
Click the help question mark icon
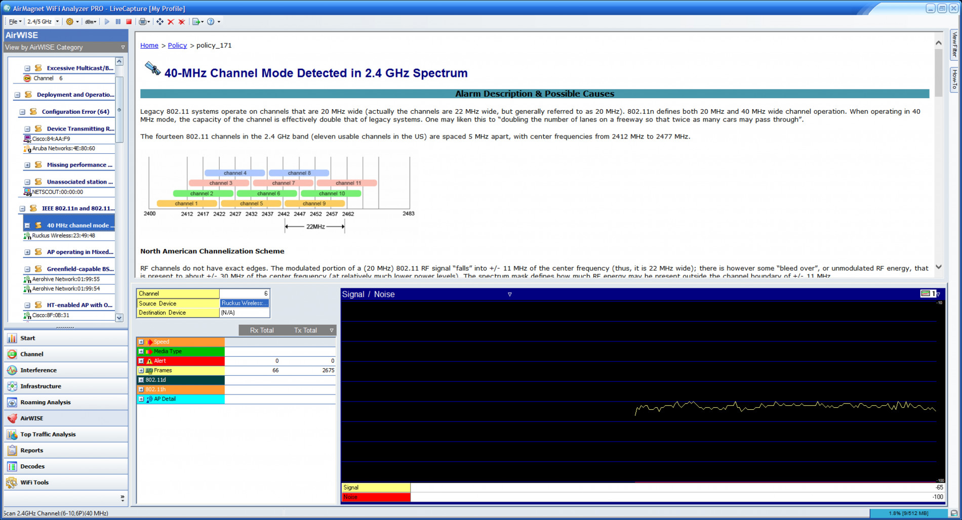pos(211,22)
